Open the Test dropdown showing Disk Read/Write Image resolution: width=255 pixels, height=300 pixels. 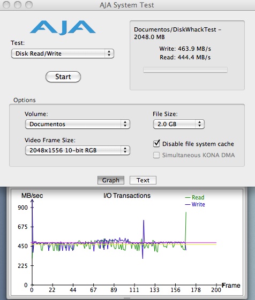(63, 53)
